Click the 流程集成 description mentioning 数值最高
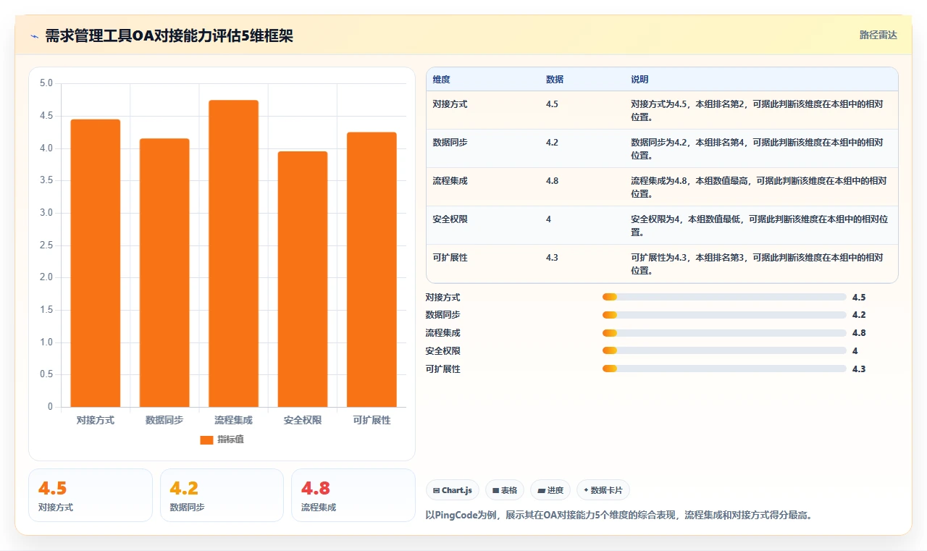 (x=758, y=187)
